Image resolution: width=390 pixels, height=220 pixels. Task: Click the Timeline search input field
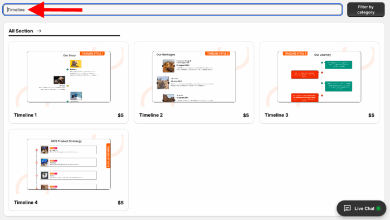pyautogui.click(x=173, y=9)
